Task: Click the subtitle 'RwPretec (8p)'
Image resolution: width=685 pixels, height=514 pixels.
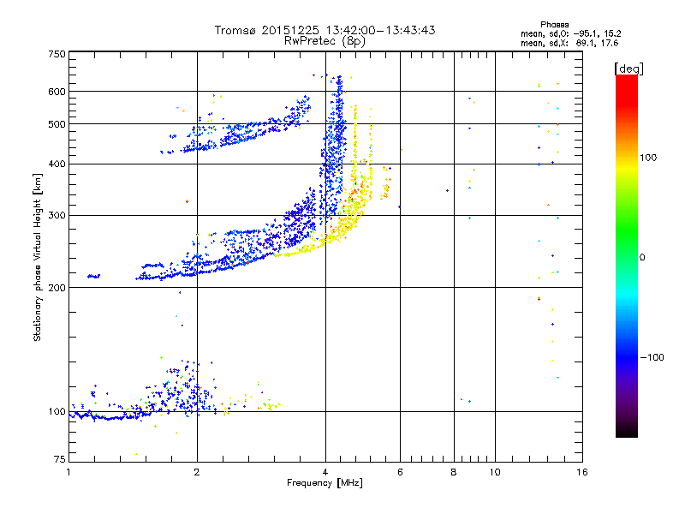Action: 325,41
